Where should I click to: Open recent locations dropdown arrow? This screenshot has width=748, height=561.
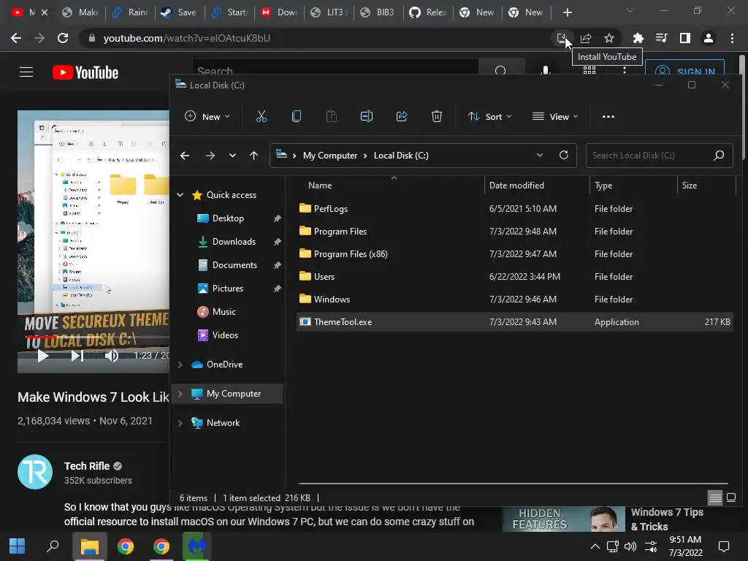click(232, 156)
